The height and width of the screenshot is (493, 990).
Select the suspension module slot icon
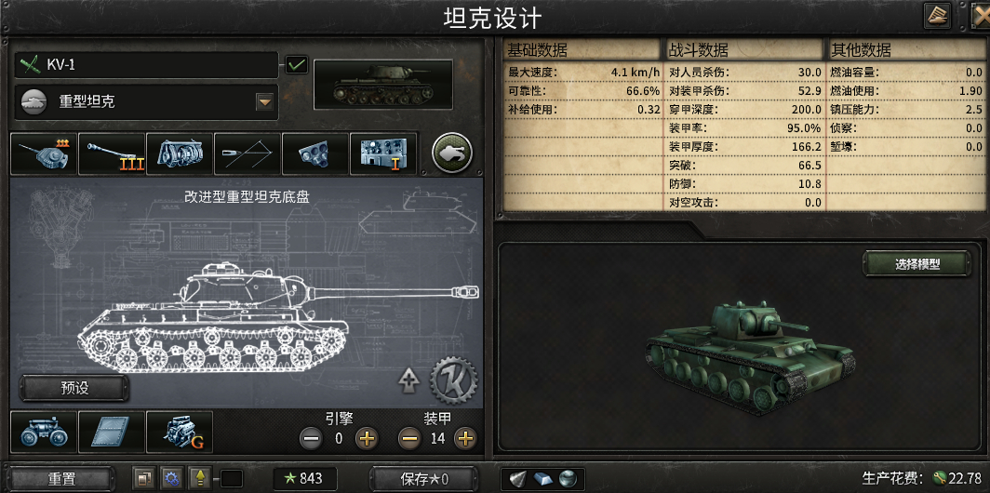pos(44,432)
